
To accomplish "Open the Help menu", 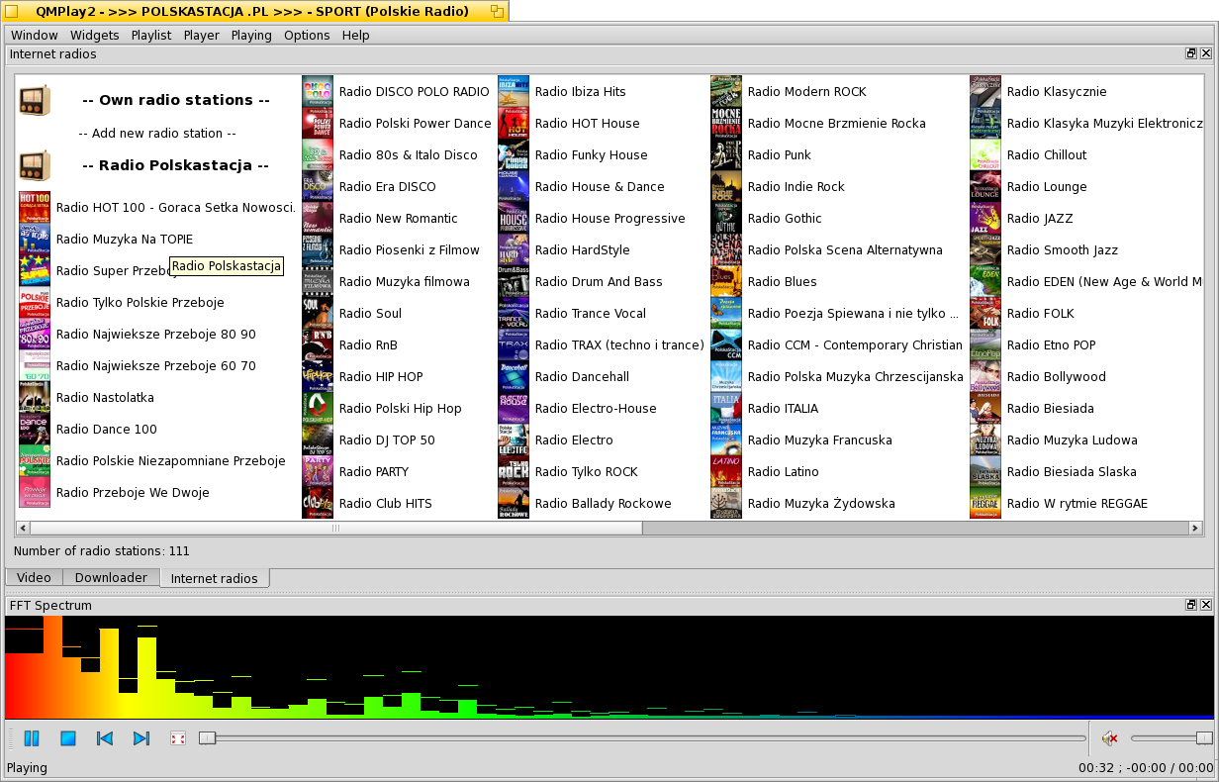I will (x=356, y=35).
